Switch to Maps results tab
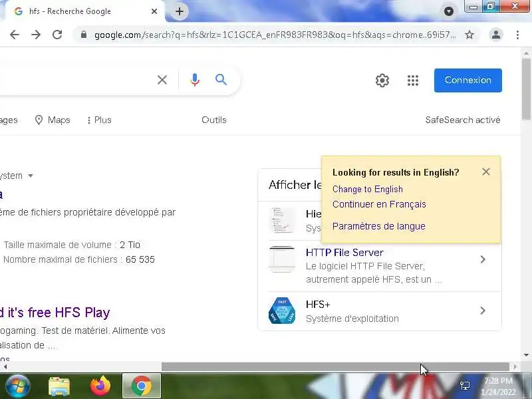 coord(53,120)
